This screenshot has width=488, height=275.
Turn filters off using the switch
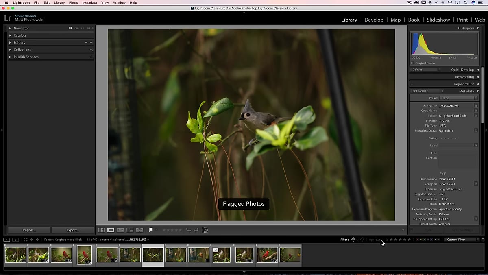point(483,240)
